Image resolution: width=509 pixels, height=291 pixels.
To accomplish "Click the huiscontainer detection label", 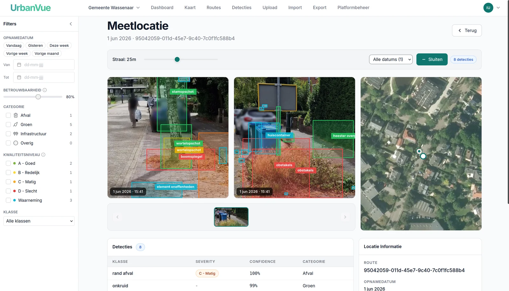I will point(279,135).
